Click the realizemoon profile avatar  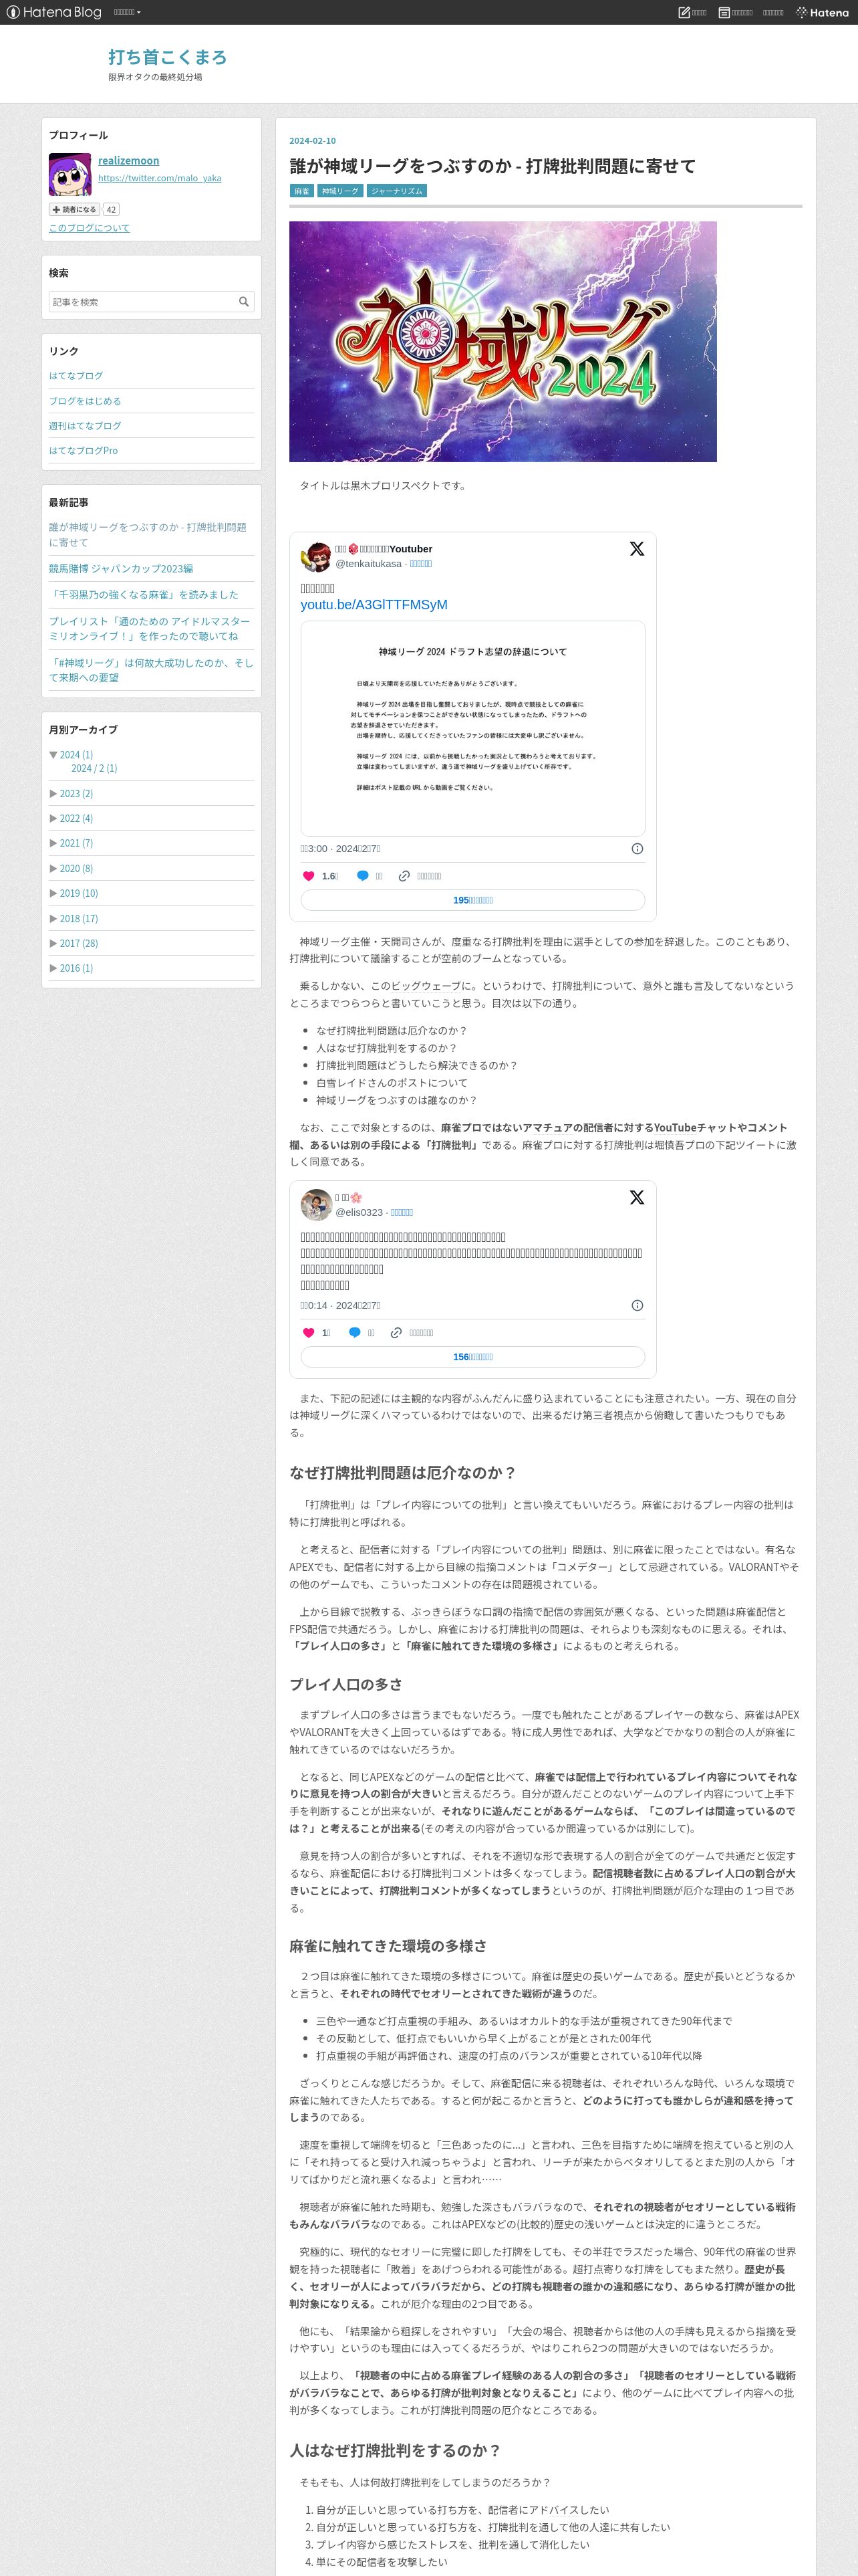[x=70, y=175]
